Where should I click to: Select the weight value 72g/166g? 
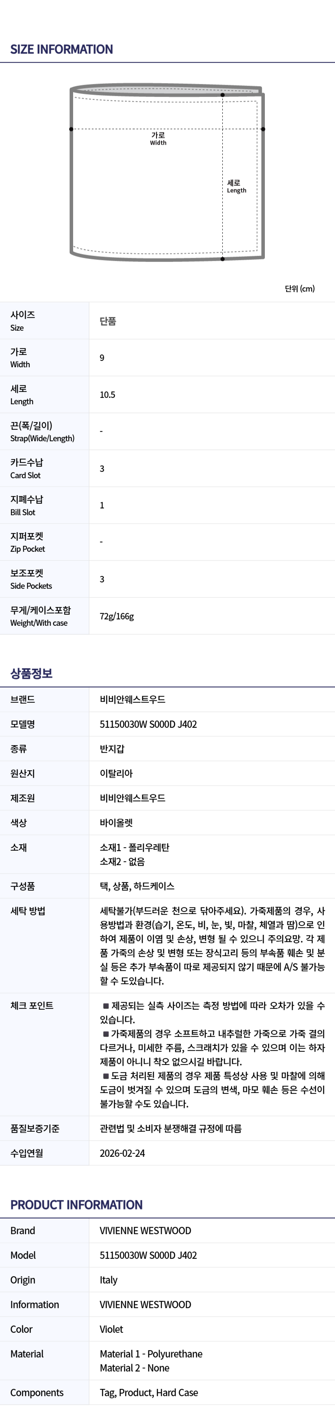[x=116, y=616]
